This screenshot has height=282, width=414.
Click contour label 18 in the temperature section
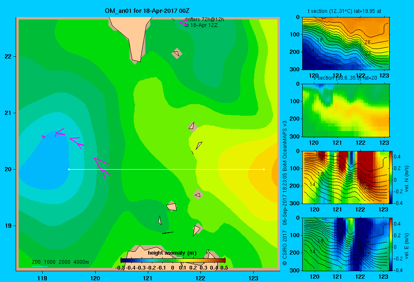(320, 40)
